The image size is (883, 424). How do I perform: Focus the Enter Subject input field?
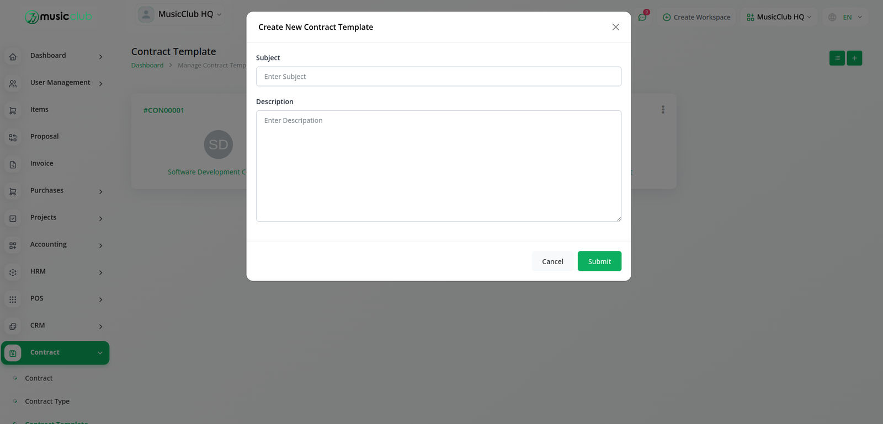[439, 77]
